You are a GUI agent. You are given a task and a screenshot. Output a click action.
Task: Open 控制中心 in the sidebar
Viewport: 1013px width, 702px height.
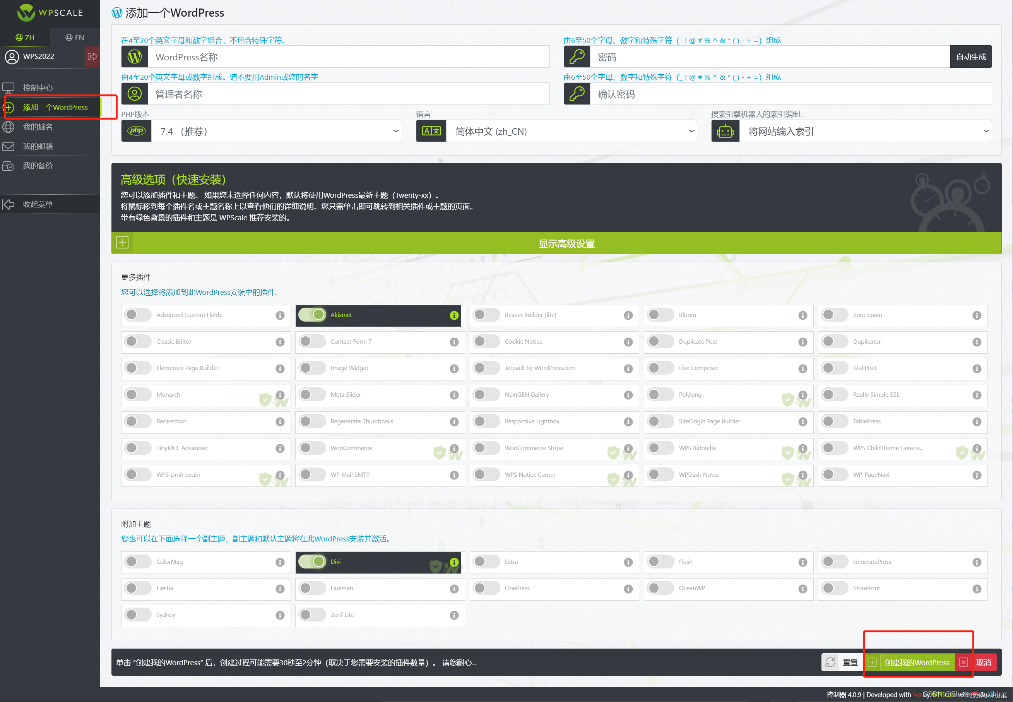50,87
